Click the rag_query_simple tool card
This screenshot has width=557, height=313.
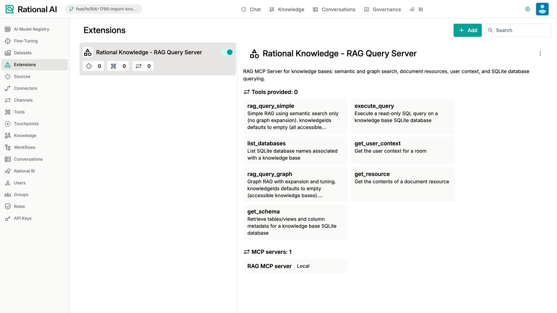296,116
